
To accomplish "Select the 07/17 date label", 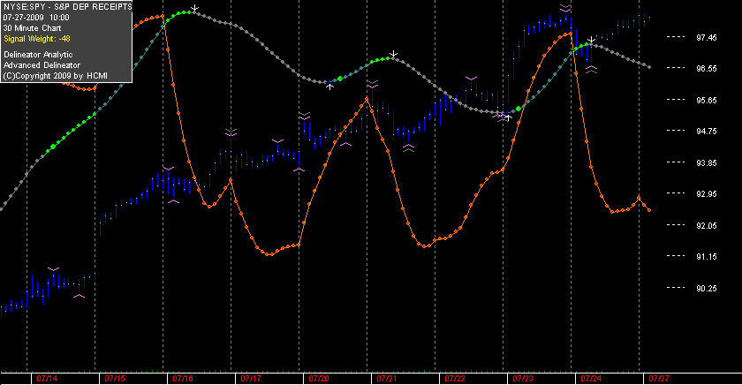I will [x=251, y=379].
